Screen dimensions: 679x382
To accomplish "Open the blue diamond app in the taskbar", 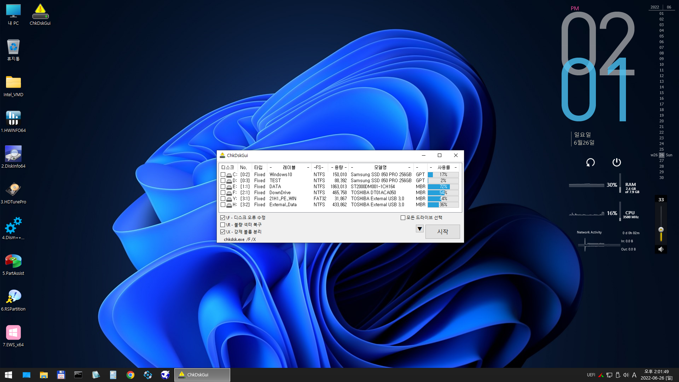I will [x=148, y=375].
